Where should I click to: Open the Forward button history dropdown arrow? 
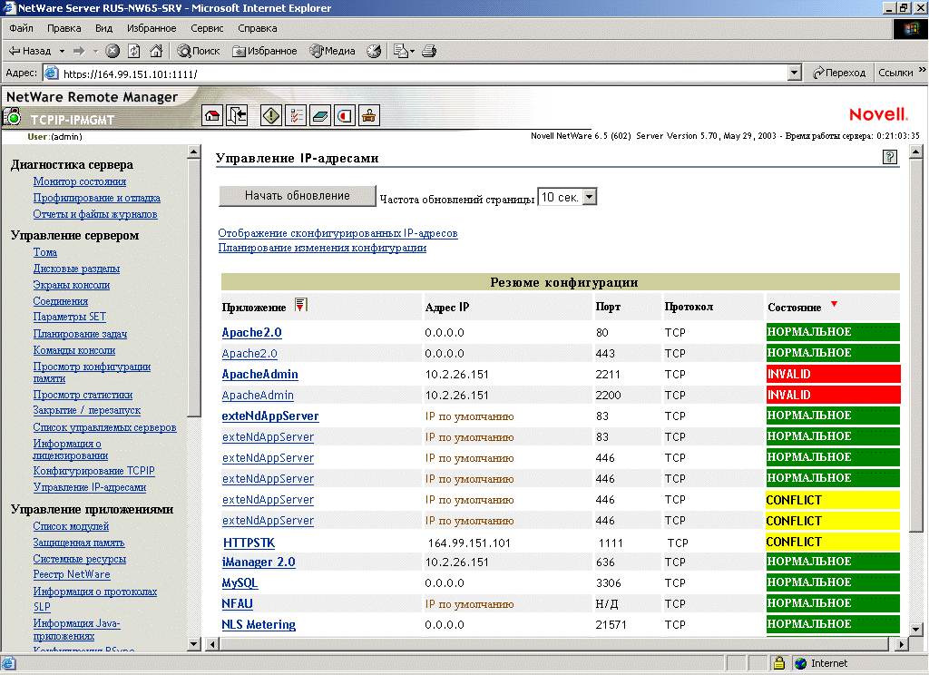tap(95, 51)
